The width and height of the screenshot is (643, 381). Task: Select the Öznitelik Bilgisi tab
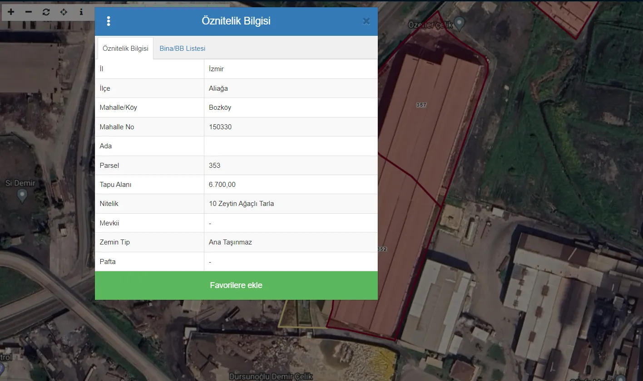click(x=125, y=49)
